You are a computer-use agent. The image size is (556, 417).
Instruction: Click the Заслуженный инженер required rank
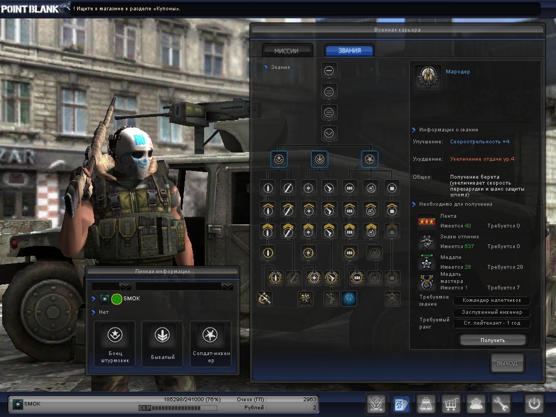point(492,312)
